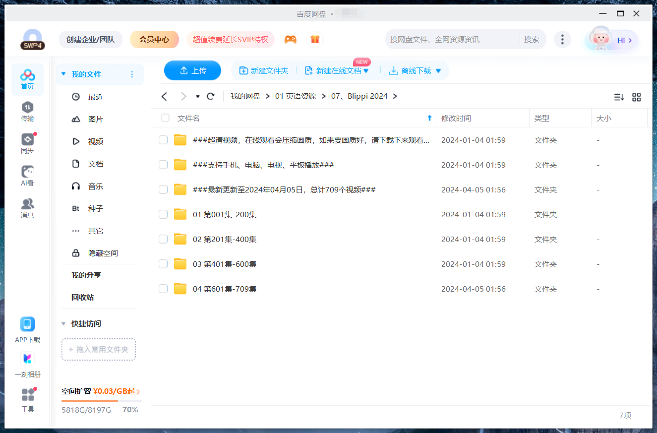Expand the 新建在线文档 dropdown
The height and width of the screenshot is (433, 657).
coord(366,71)
